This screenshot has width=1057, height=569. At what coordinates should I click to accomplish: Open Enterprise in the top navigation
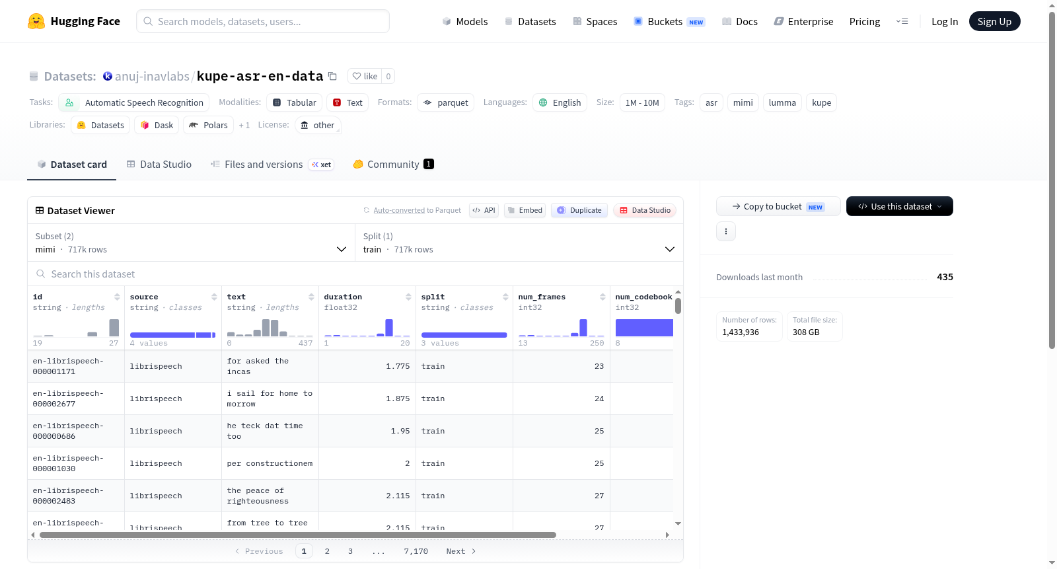click(804, 21)
